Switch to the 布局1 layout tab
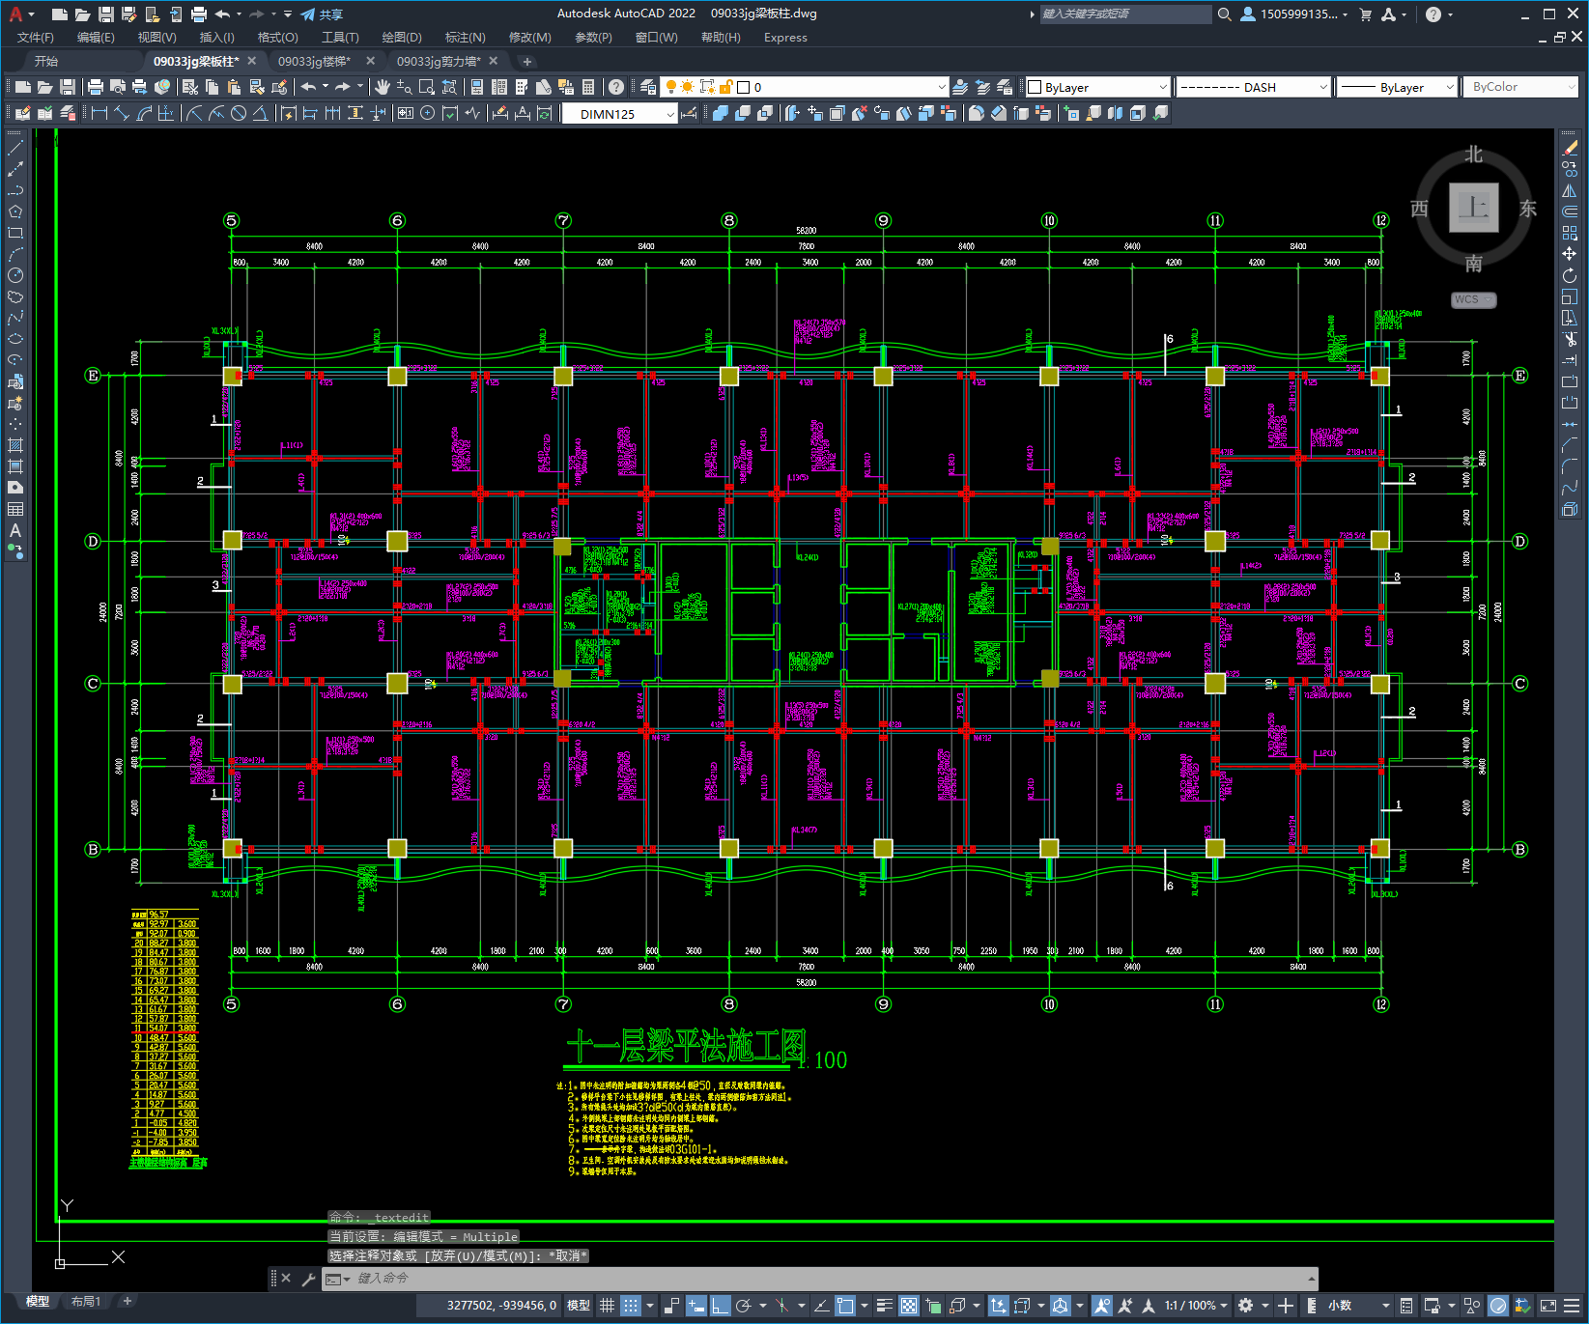This screenshot has height=1324, width=1589. tap(86, 1302)
